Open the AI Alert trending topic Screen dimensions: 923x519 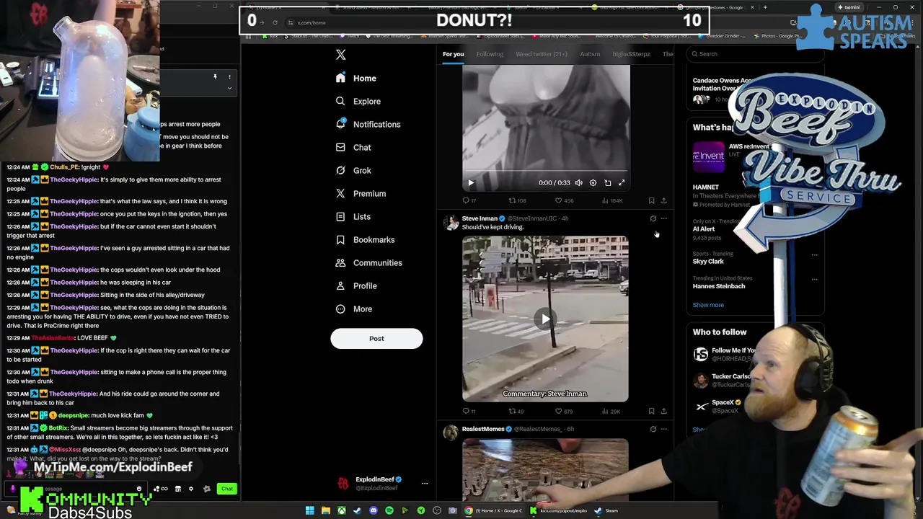(704, 229)
